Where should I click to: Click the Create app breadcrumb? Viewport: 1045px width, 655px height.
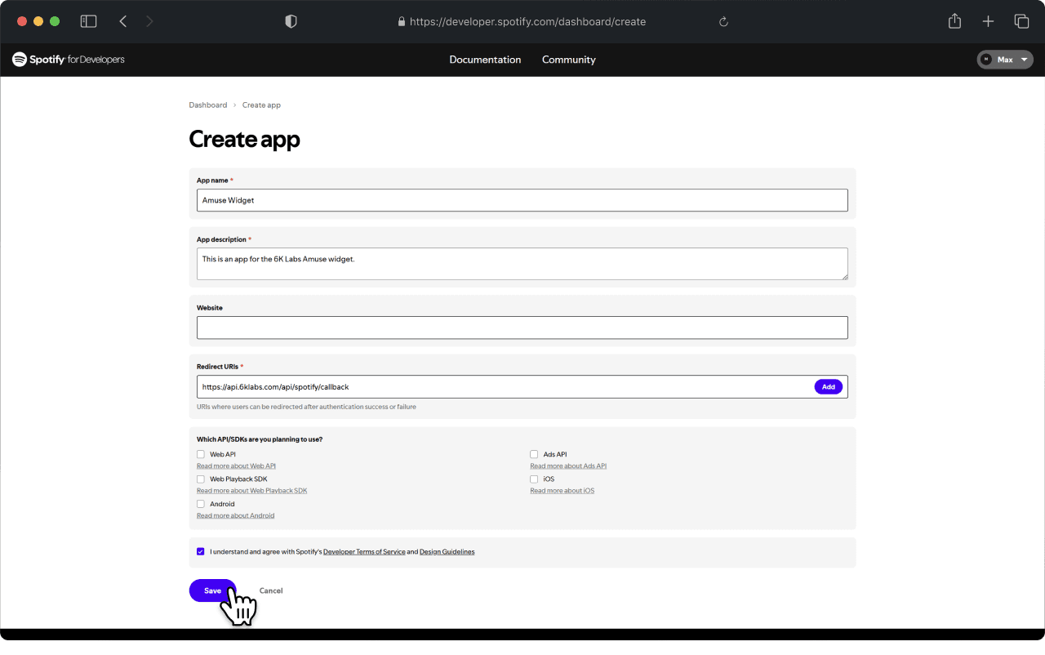[x=261, y=105]
